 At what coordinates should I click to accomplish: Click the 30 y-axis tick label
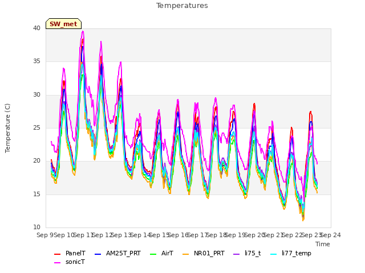[36, 95]
